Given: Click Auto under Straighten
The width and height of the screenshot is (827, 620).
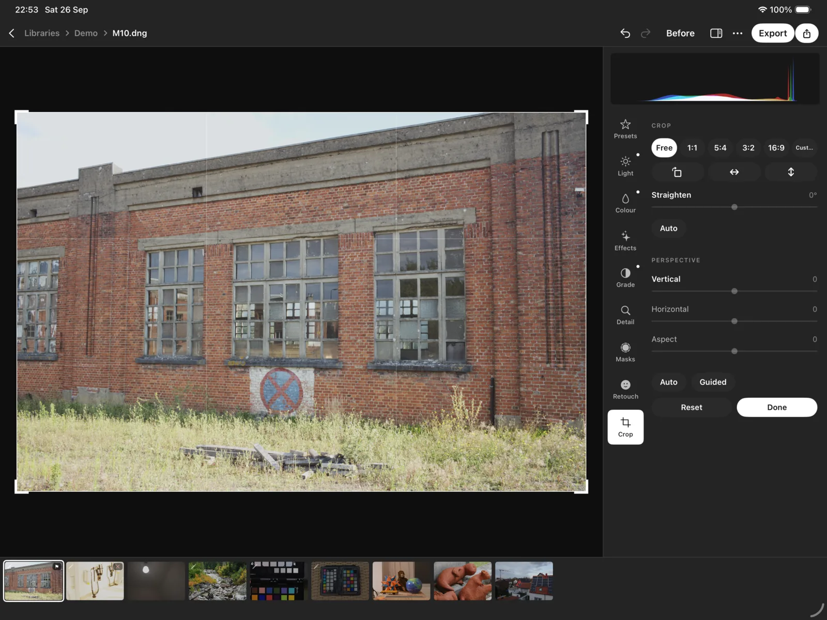Looking at the screenshot, I should coord(668,228).
